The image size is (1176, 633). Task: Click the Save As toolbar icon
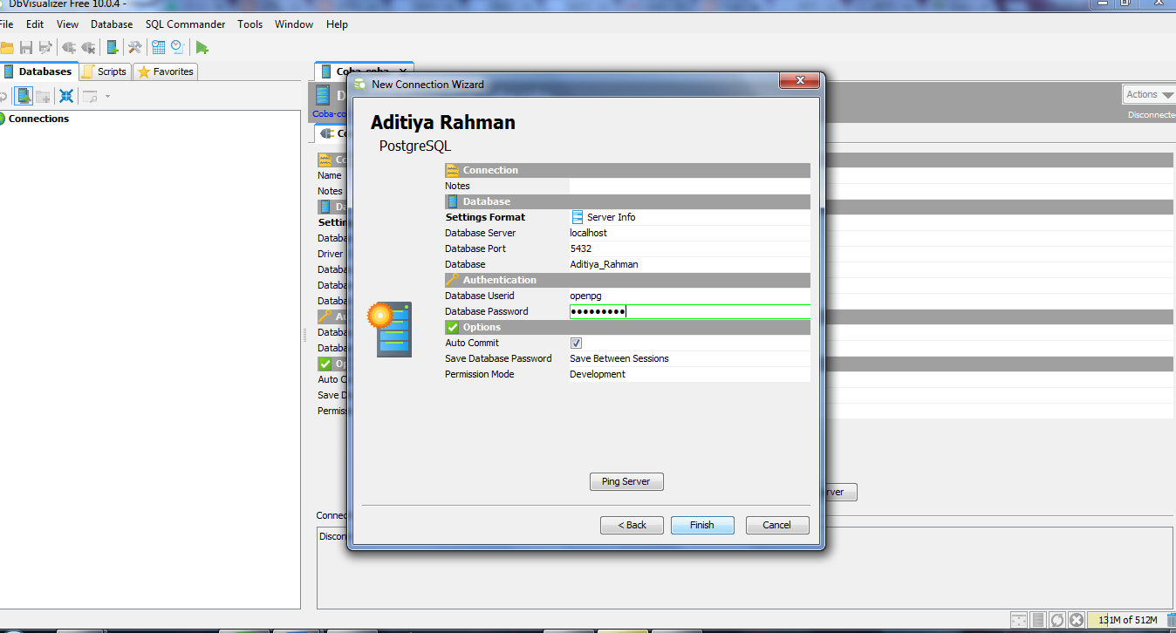[45, 47]
